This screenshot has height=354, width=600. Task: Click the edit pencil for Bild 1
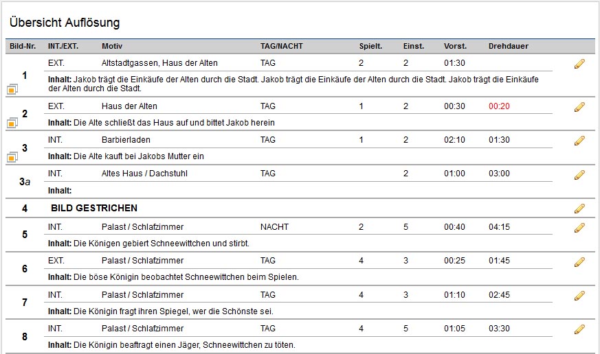coord(579,64)
